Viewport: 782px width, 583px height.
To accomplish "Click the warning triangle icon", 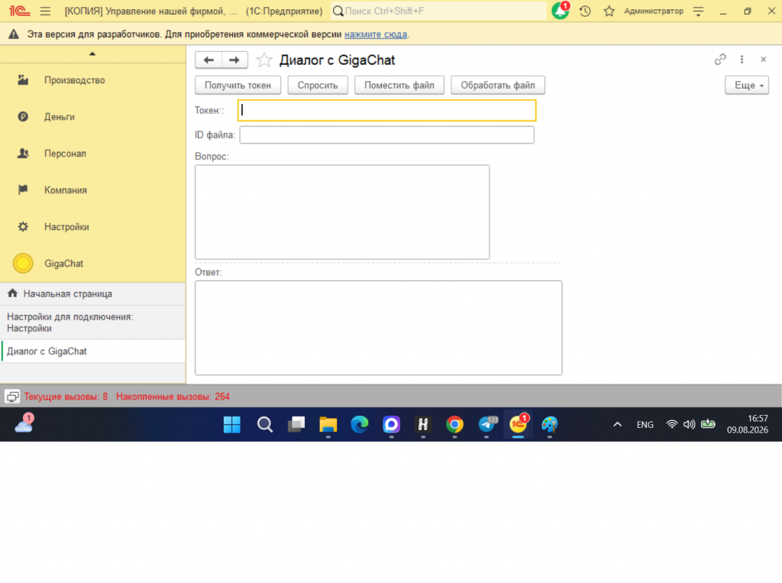I will pos(14,34).
